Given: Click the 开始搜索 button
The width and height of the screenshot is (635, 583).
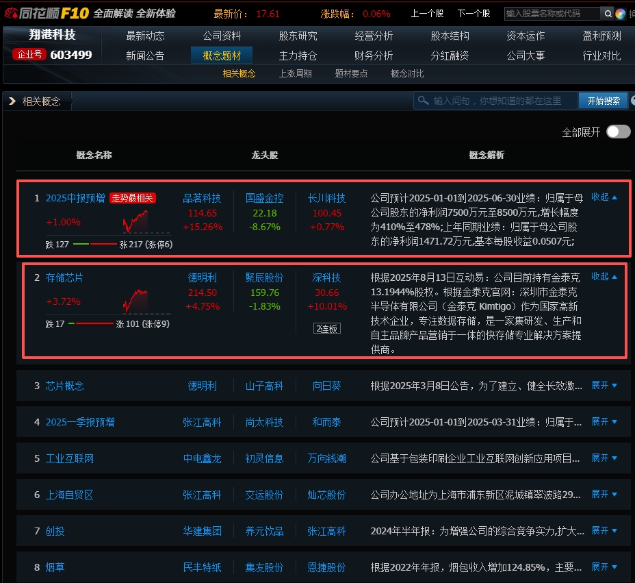Looking at the screenshot, I should pyautogui.click(x=603, y=101).
